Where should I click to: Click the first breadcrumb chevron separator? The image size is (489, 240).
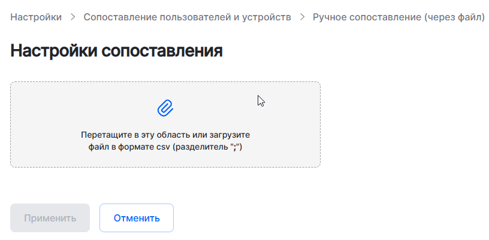pos(73,17)
